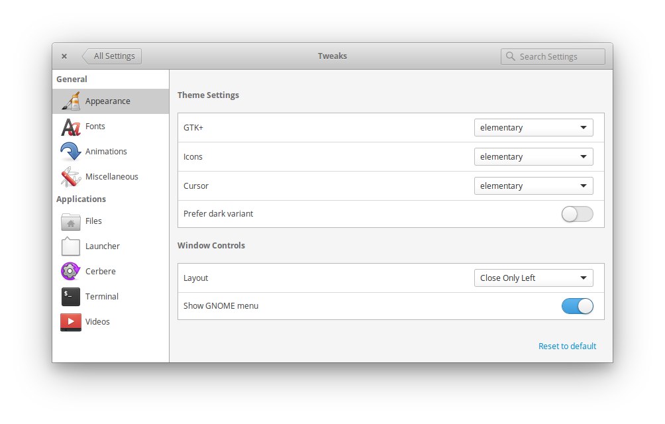Select the Files folder icon
This screenshot has width=665, height=424.
pos(71,221)
